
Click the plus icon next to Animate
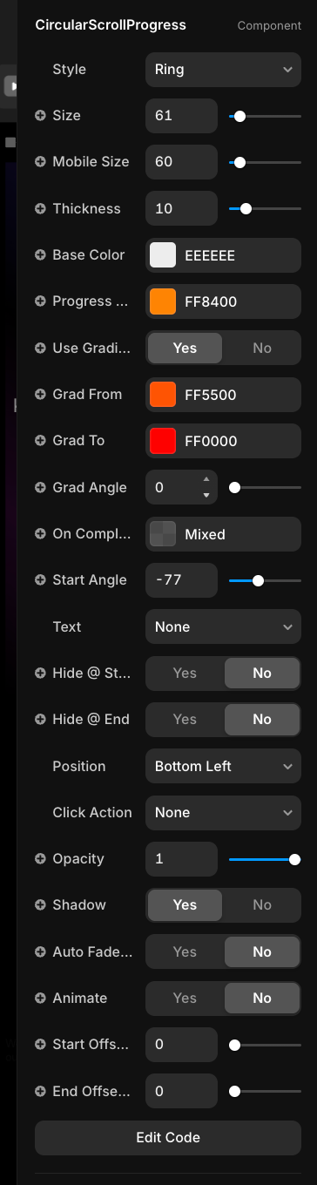[40, 999]
